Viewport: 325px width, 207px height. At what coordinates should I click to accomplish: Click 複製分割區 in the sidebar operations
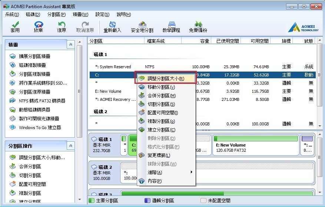[26, 193]
